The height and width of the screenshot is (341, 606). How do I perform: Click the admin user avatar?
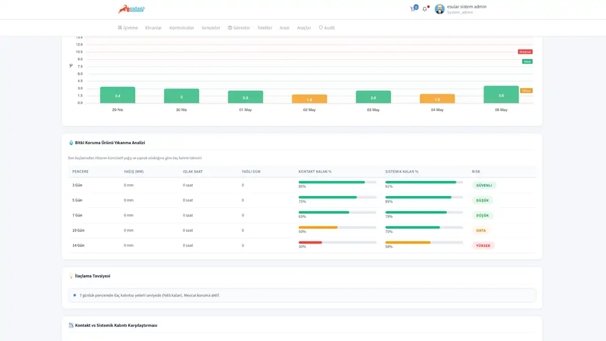[x=439, y=9]
